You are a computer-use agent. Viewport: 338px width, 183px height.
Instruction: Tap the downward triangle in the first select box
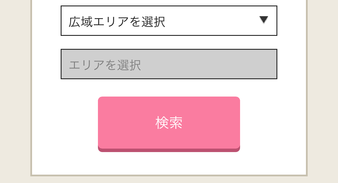(x=264, y=20)
